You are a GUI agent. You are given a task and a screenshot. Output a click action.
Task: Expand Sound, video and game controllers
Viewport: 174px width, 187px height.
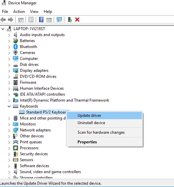point(9,172)
